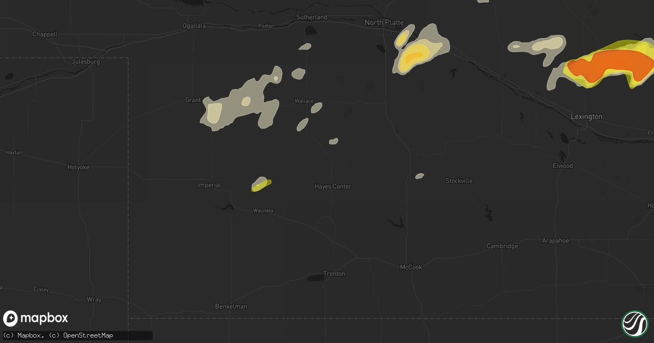Click the Wray town label

tap(94, 299)
